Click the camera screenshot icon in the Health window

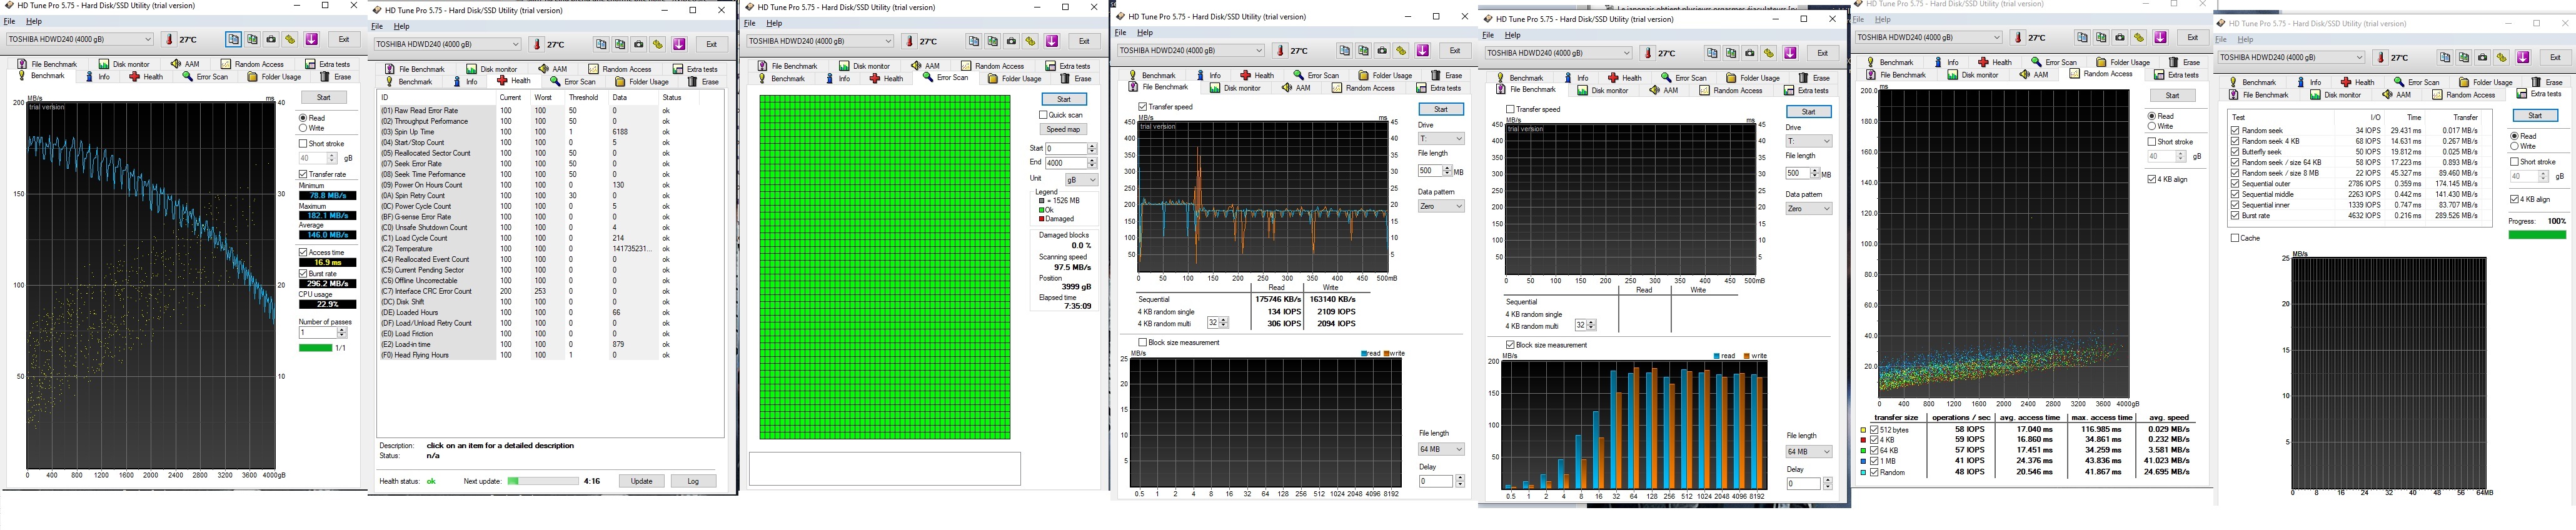638,44
